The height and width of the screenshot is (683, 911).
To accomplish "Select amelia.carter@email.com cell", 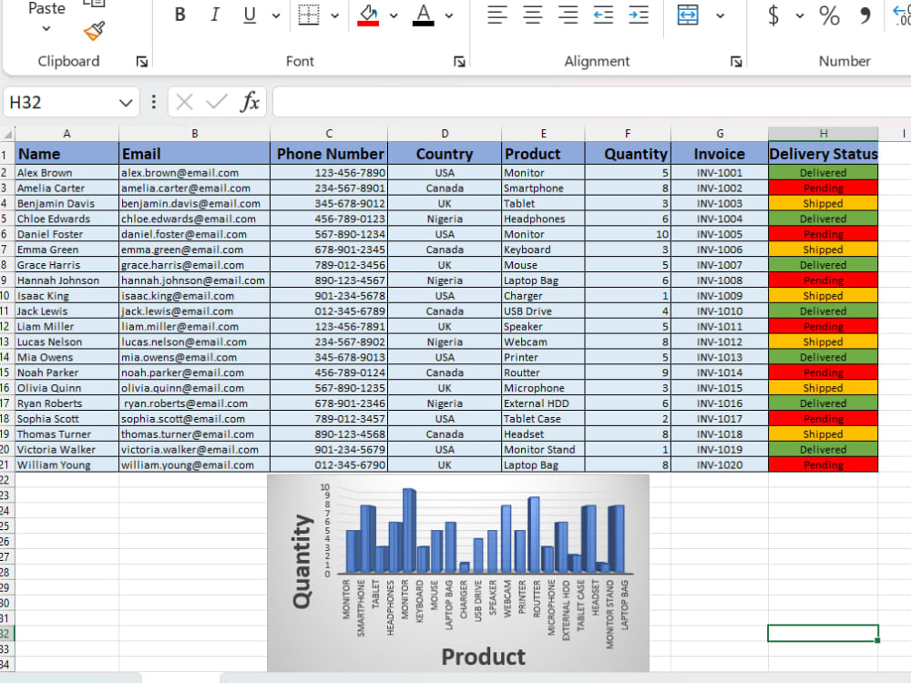I will coord(195,189).
